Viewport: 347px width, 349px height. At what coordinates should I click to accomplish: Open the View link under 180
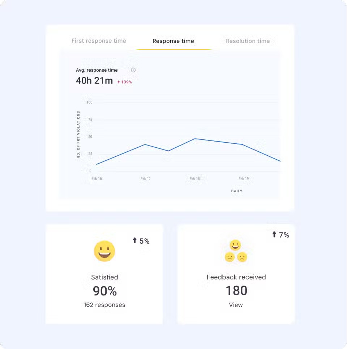(236, 305)
